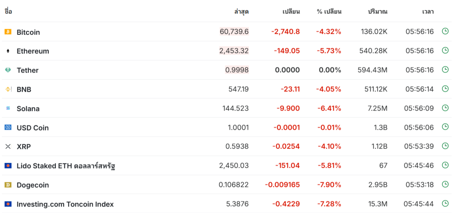Click the XRP logo icon
The image size is (454, 213).
(x=8, y=147)
